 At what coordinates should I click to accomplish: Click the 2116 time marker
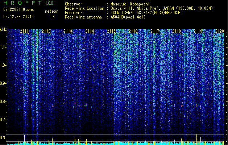tap(133, 31)
